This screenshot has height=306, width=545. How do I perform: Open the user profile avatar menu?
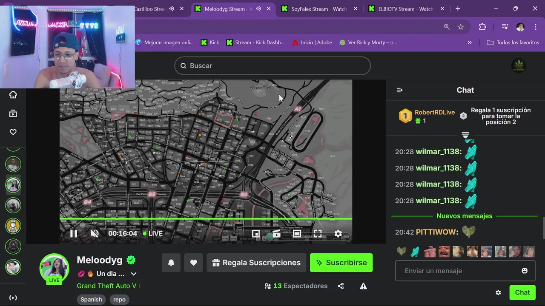[x=519, y=65]
